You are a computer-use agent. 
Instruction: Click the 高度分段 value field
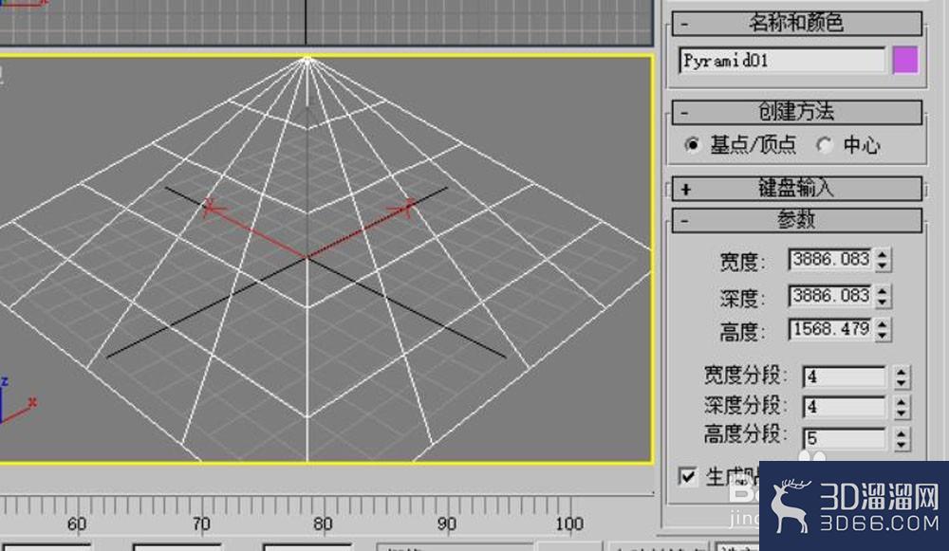[845, 438]
